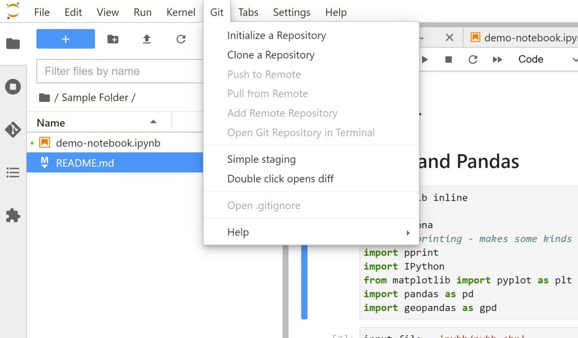Reverse the Name column sort order

pos(152,122)
